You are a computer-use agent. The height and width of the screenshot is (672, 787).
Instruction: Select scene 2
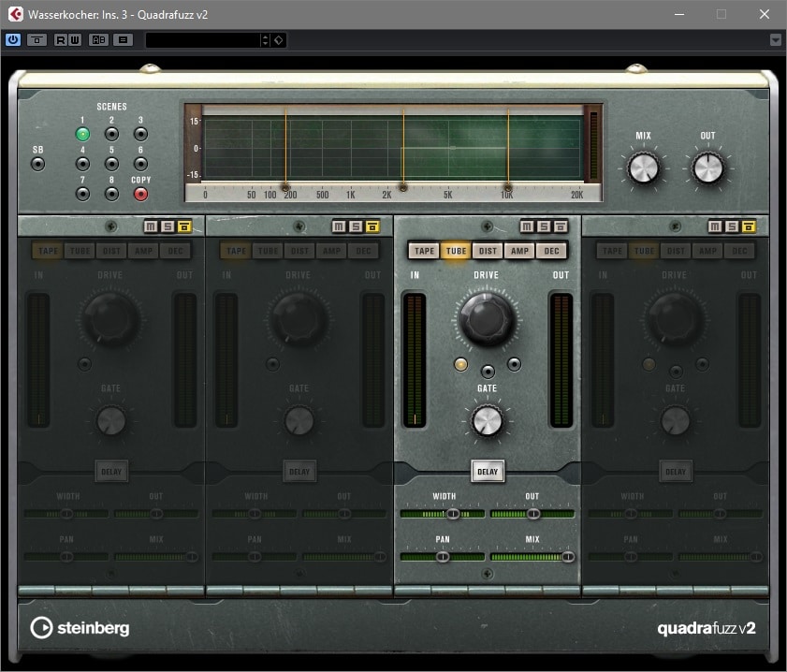[111, 134]
